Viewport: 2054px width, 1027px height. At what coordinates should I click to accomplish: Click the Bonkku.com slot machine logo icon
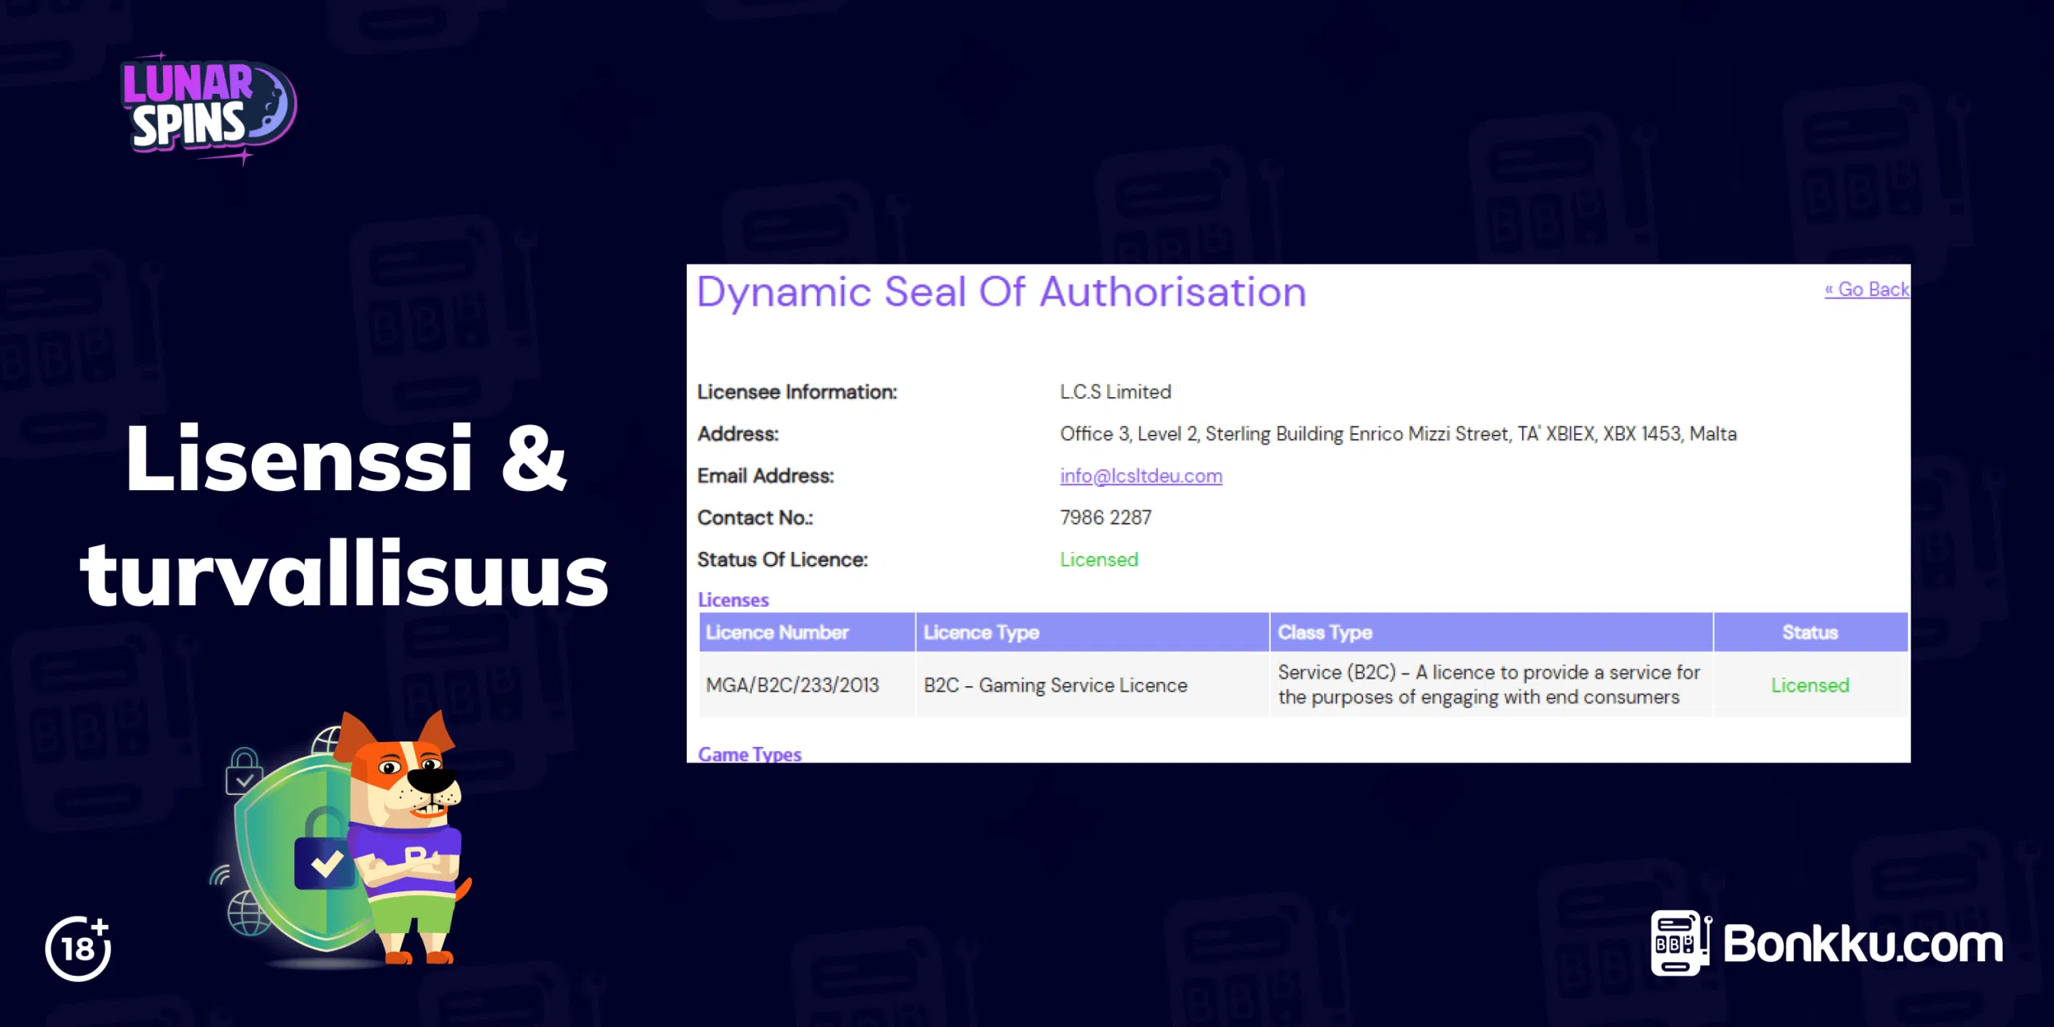[x=1681, y=944]
